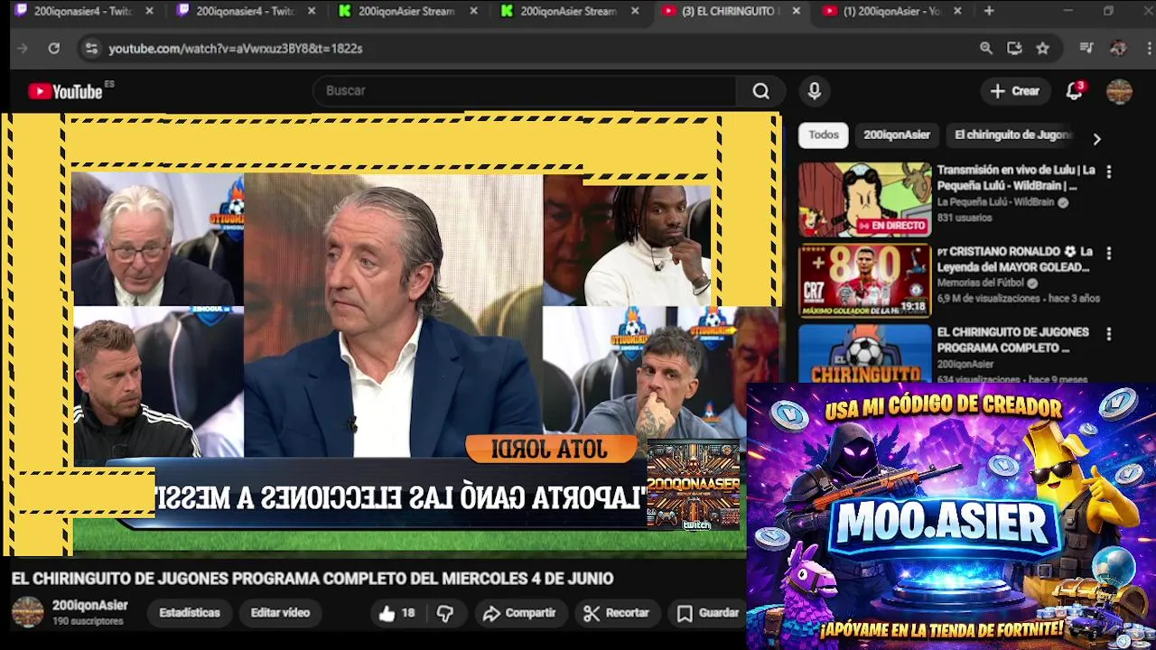Image resolution: width=1156 pixels, height=650 pixels.
Task: Click the 190 suscriptores text
Action: 88,622
